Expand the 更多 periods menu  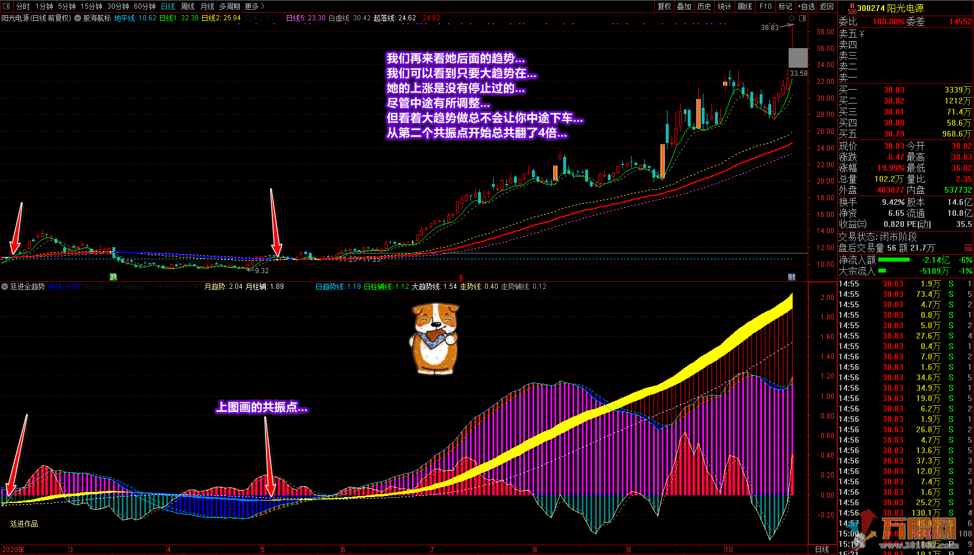coord(254,6)
